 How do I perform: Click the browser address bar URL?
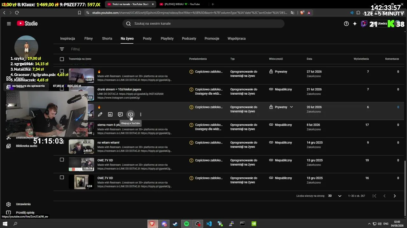point(190,13)
